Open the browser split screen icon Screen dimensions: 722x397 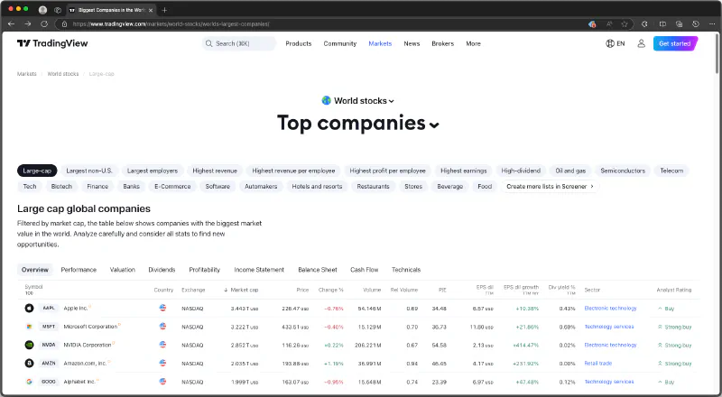coord(662,24)
